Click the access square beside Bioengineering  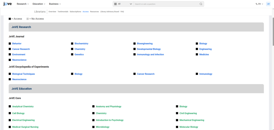tap(135, 43)
